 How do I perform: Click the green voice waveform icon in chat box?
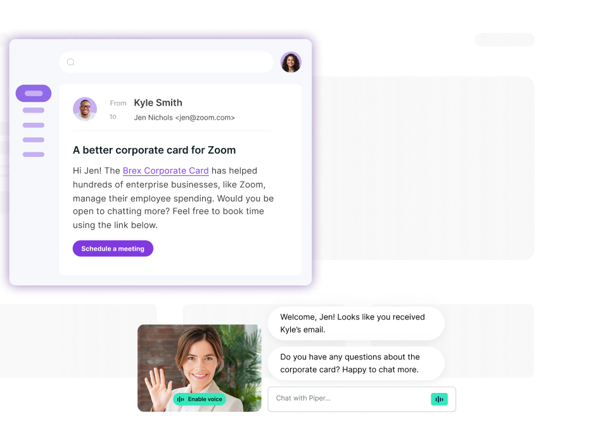439,399
